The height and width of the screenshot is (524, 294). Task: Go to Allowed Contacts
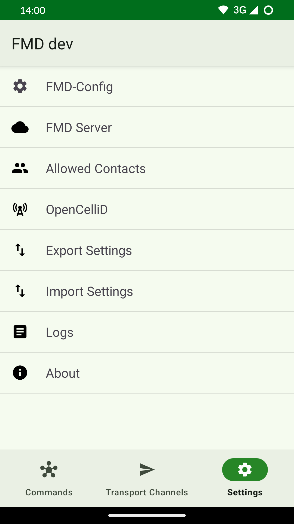point(96,169)
